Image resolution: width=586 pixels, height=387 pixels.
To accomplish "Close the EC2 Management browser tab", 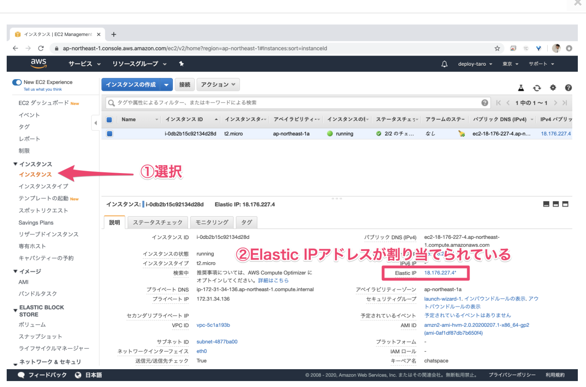I will tap(99, 34).
